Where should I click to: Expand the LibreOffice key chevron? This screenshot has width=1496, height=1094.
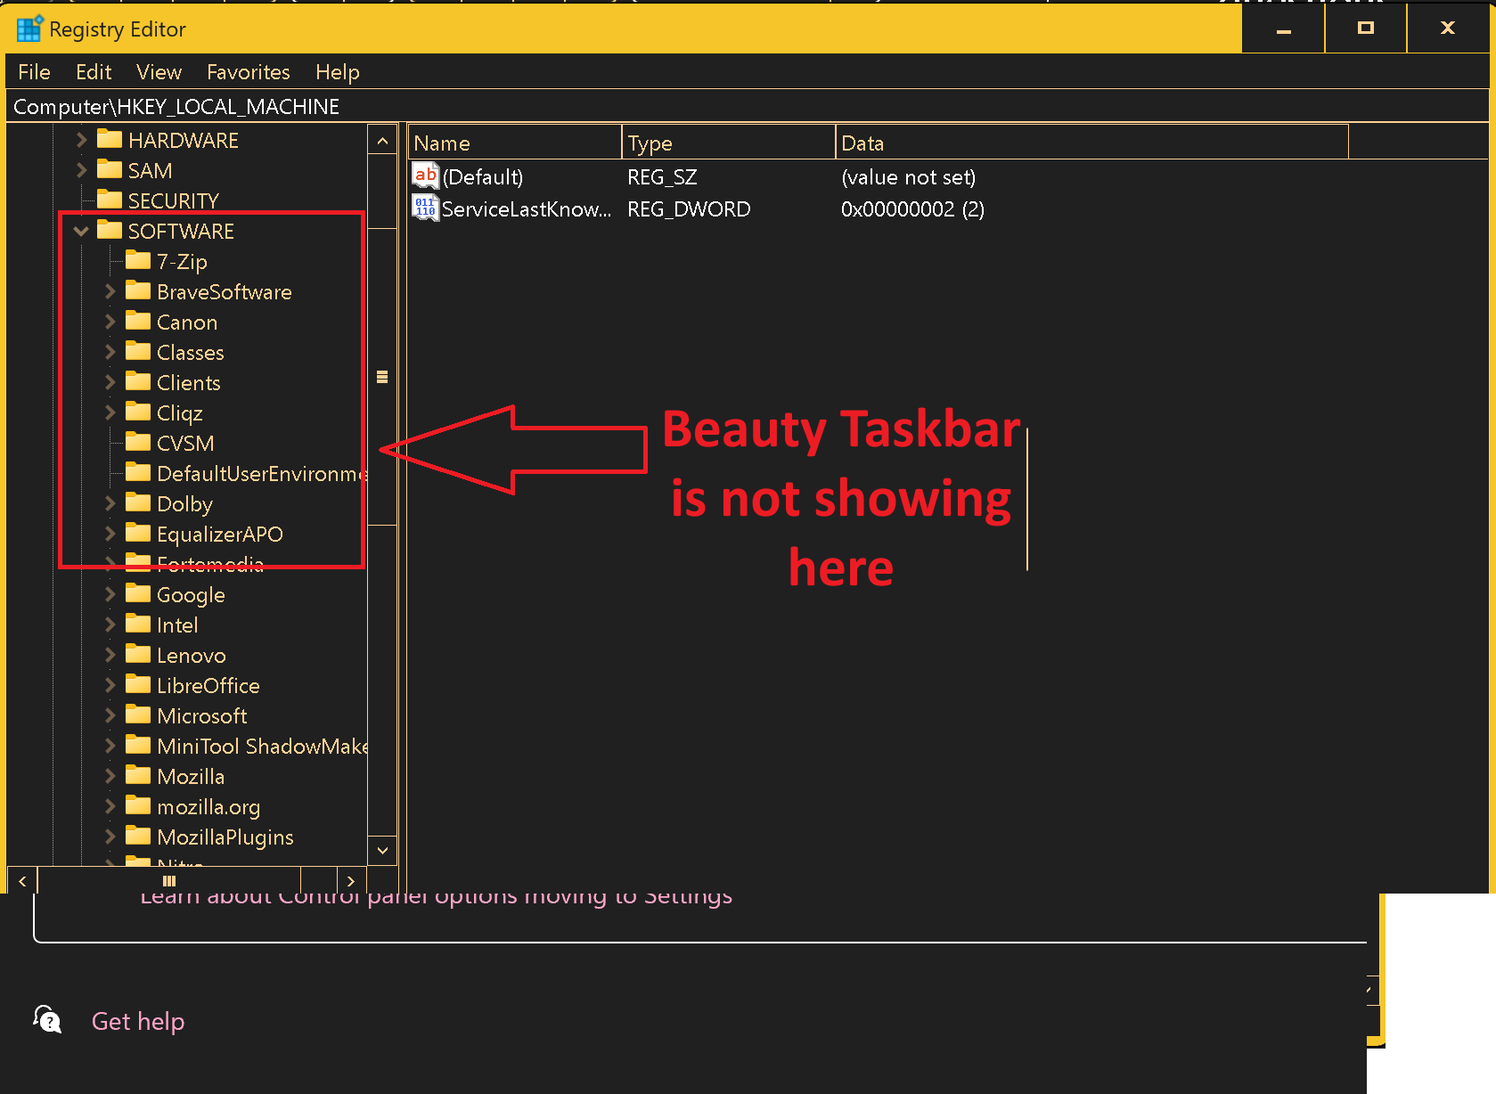tap(110, 685)
